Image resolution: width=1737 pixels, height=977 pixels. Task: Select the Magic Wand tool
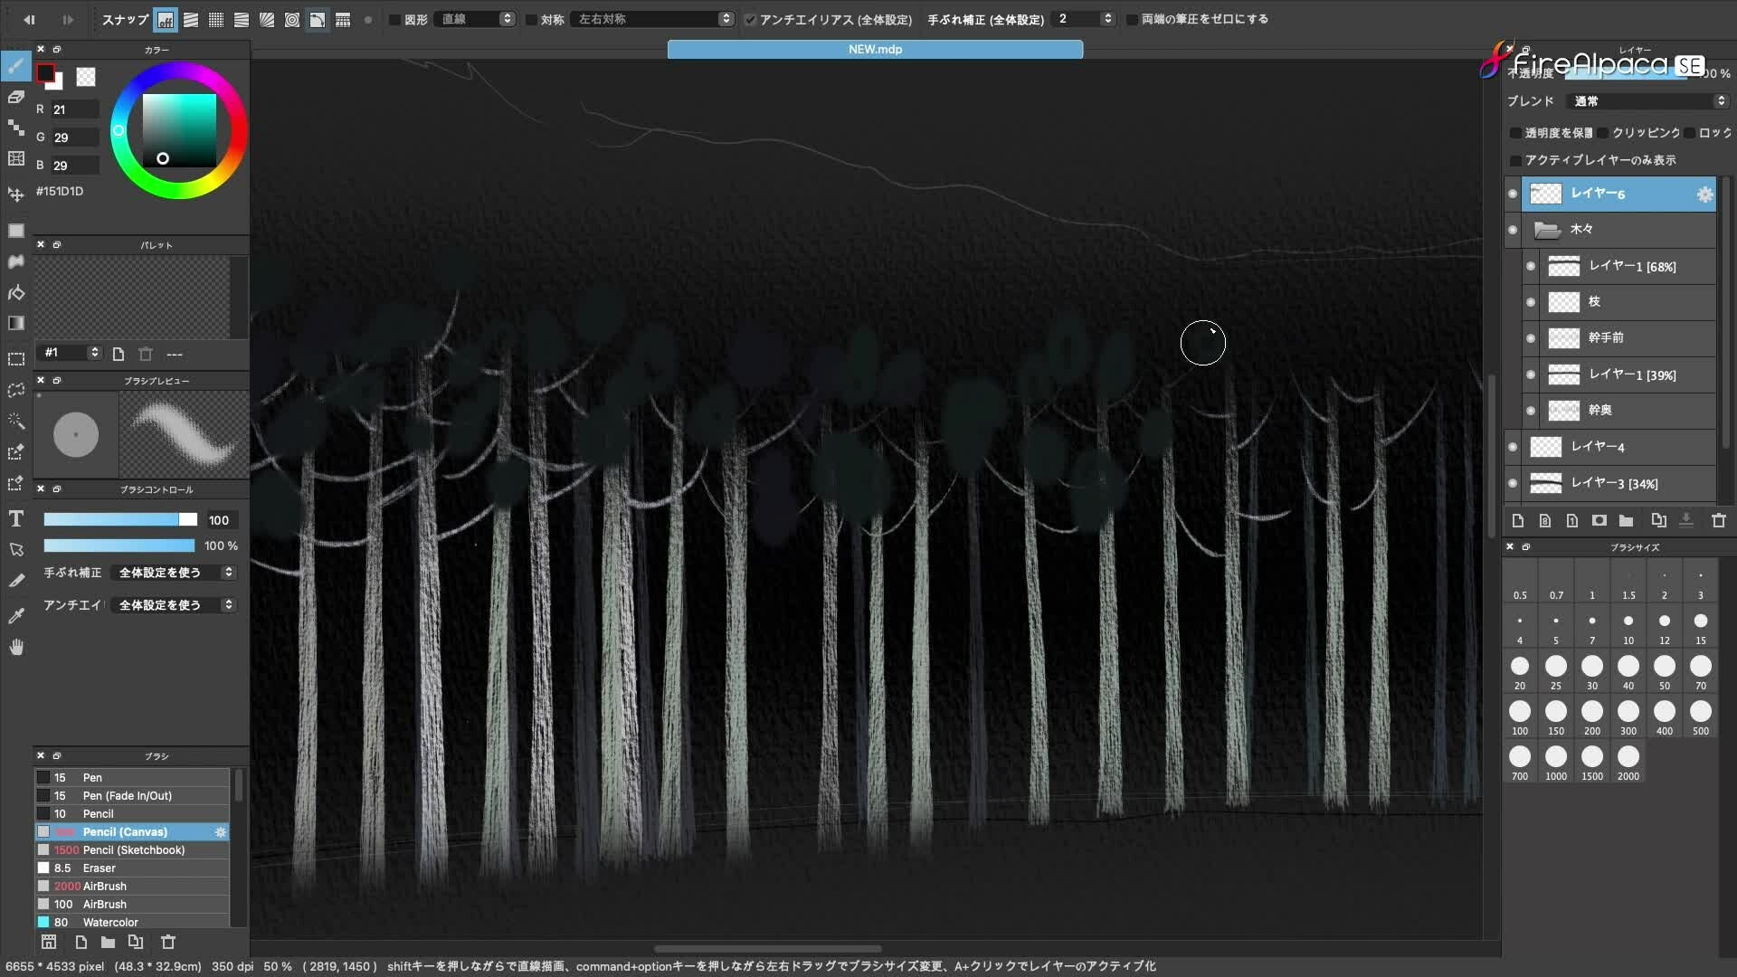tap(15, 421)
